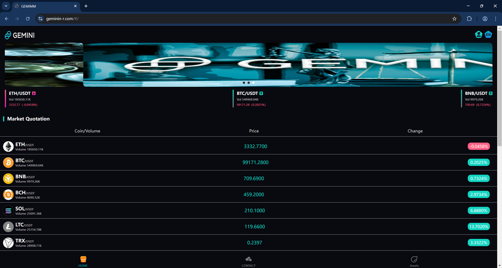Screen dimensions: 502x268
Task: Click the LTC price 119.6600
Action: [255, 227]
